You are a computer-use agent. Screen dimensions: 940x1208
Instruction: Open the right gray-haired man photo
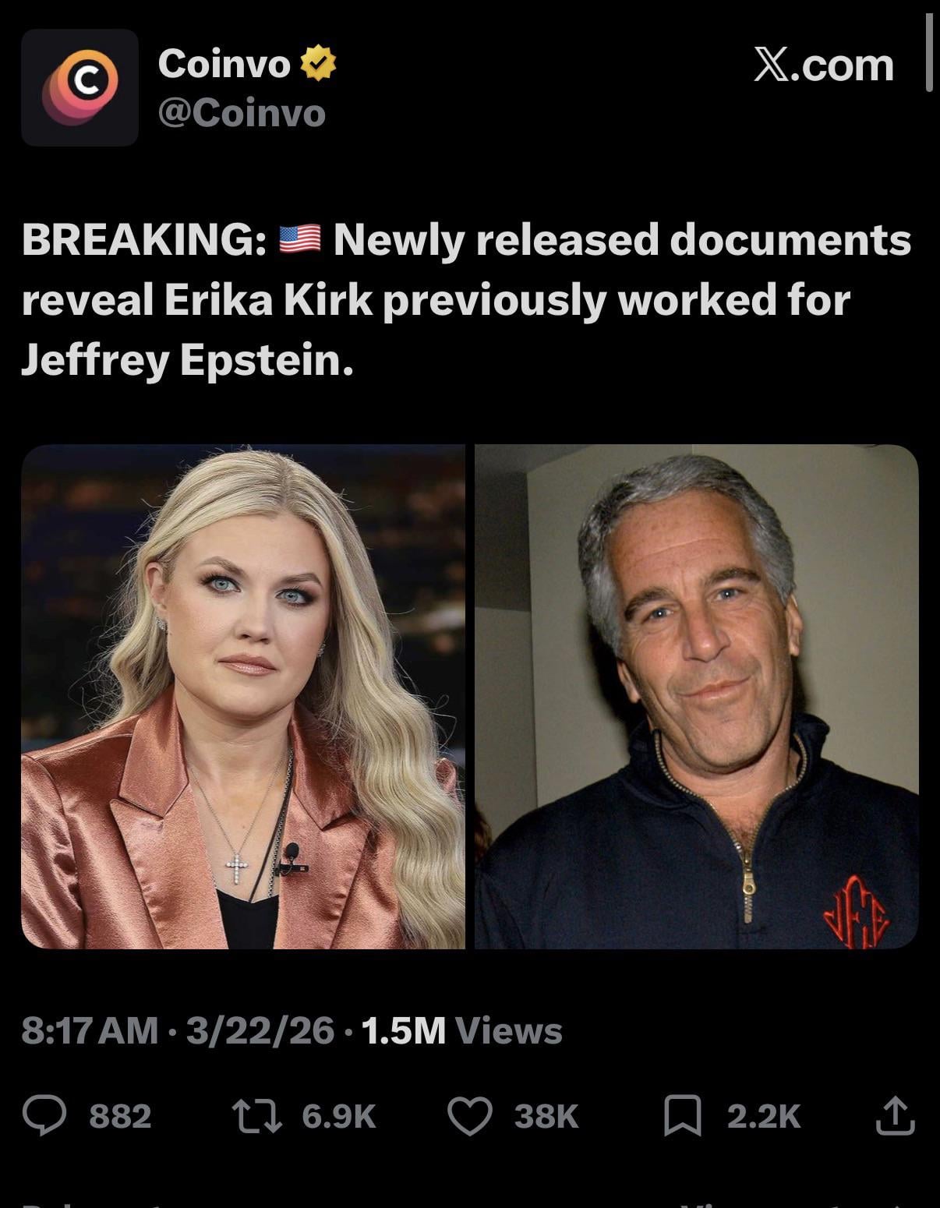pos(697,697)
